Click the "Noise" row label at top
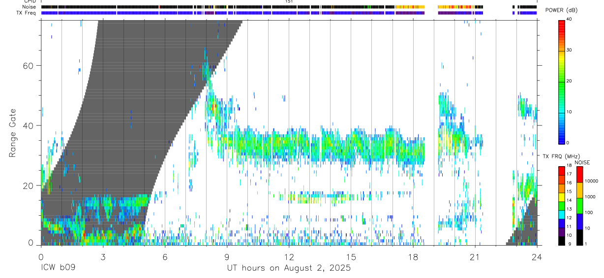The image size is (604, 278). tap(30, 7)
